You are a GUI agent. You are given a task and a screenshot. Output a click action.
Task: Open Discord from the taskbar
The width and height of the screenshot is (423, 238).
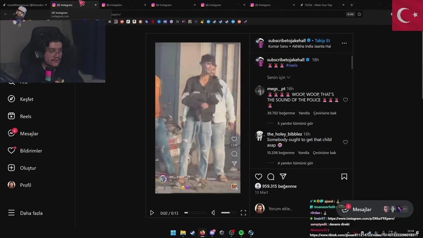pyautogui.click(x=212, y=233)
